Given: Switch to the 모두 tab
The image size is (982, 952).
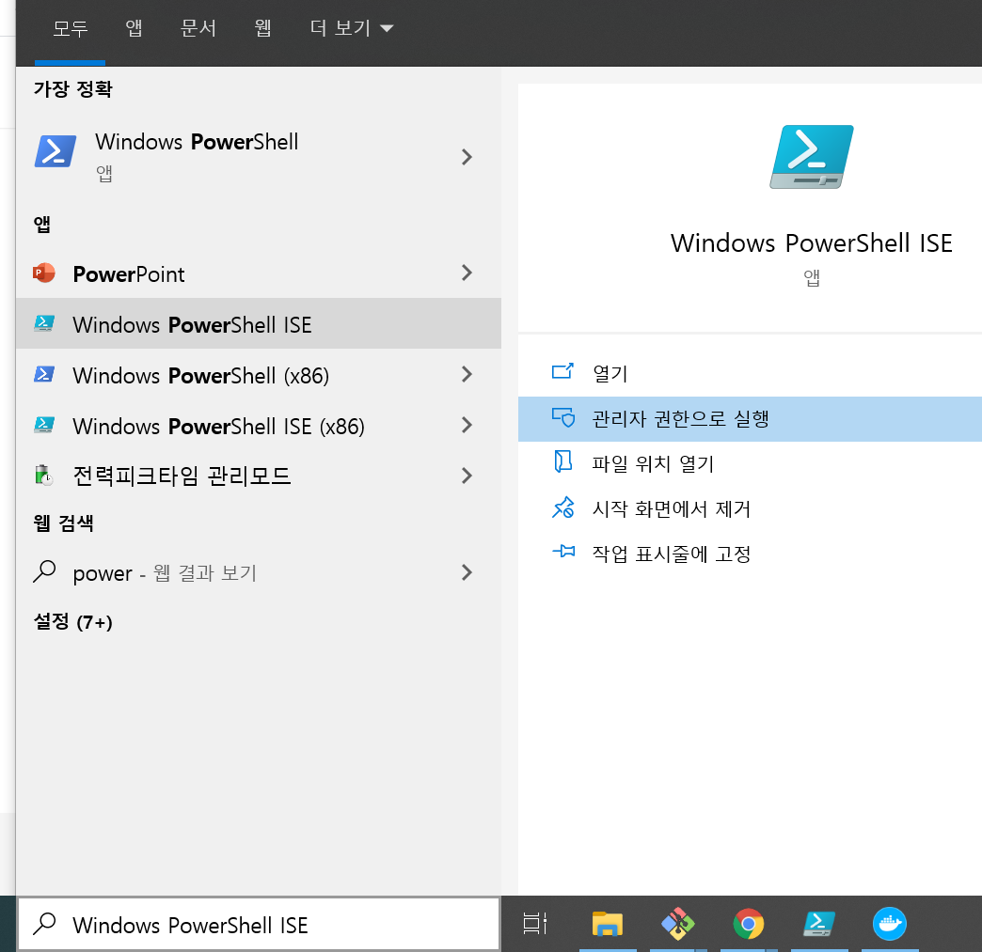Looking at the screenshot, I should click(x=71, y=28).
